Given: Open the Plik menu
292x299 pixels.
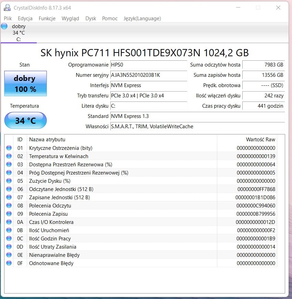Looking at the screenshot, I should coord(8,19).
